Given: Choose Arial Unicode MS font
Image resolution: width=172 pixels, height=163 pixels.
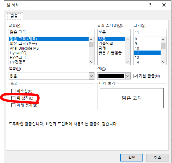Looking at the screenshot, I should pos(49,48).
